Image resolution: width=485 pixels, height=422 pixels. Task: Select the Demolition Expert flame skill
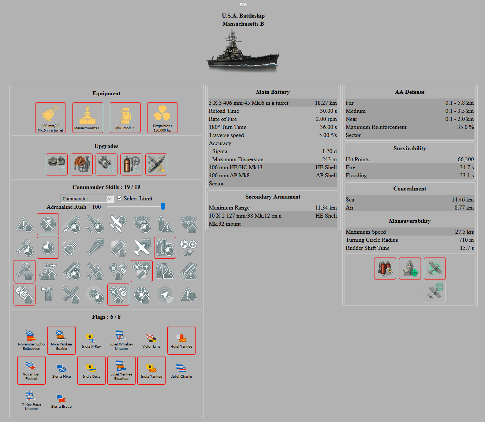165,271
